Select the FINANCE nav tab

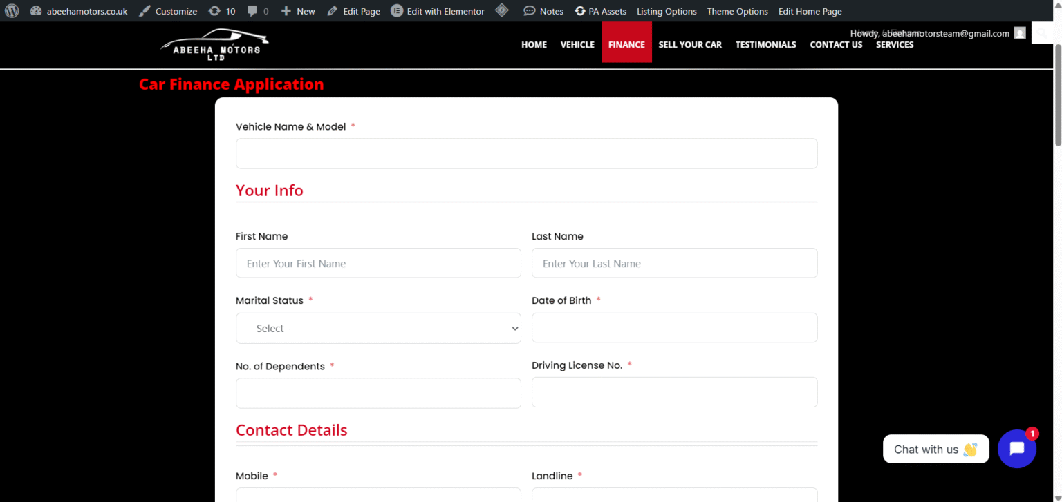tap(626, 42)
